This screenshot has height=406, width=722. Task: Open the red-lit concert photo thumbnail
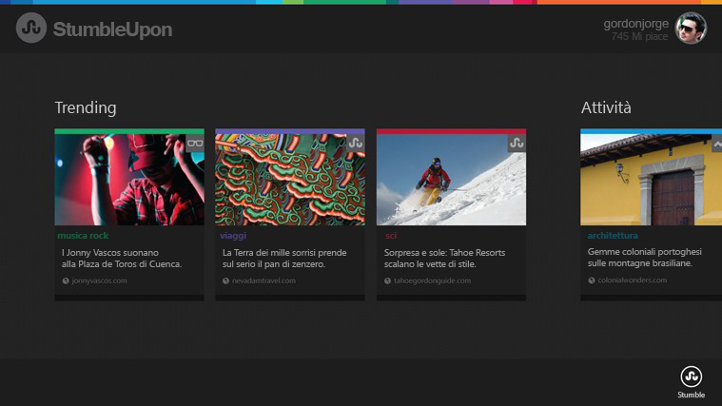pyautogui.click(x=129, y=180)
